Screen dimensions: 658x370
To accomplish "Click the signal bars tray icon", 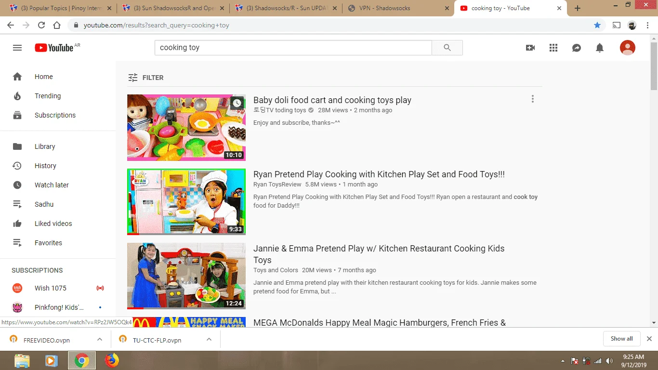I will click(x=598, y=361).
